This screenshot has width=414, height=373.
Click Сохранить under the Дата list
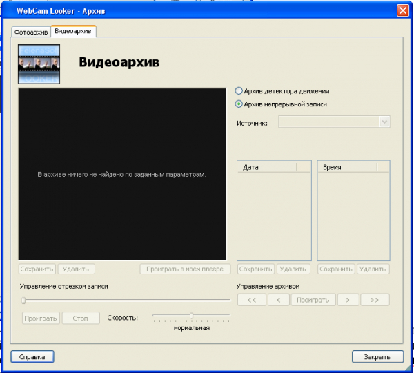click(256, 269)
